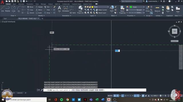The width and height of the screenshot is (183, 102).
Task: Activate the Stretch command
Action: (x=31, y=13)
